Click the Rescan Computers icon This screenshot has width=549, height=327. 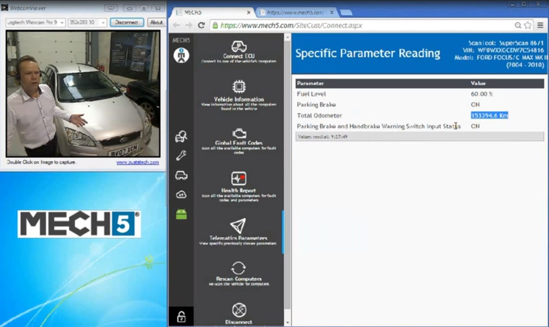(x=238, y=268)
